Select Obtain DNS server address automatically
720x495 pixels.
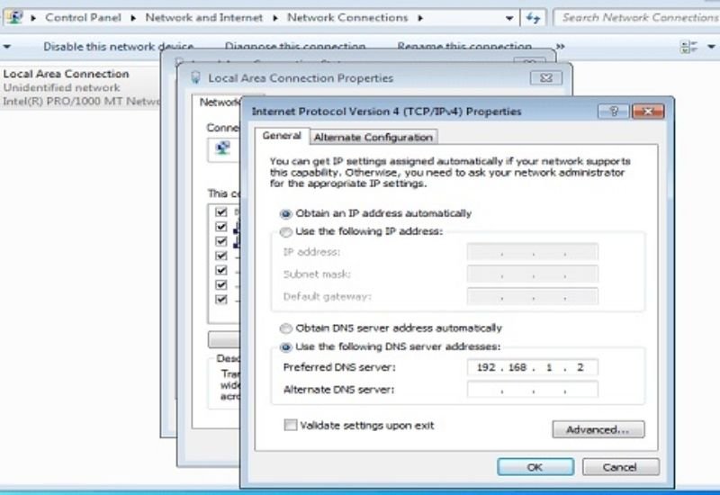click(x=285, y=328)
